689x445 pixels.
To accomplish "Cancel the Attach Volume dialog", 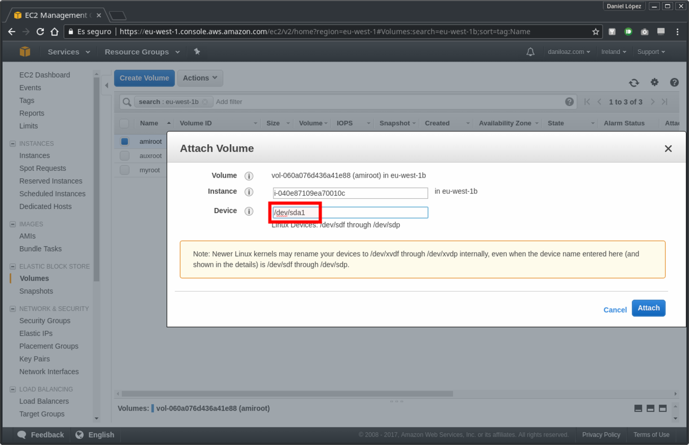I will (x=615, y=309).
